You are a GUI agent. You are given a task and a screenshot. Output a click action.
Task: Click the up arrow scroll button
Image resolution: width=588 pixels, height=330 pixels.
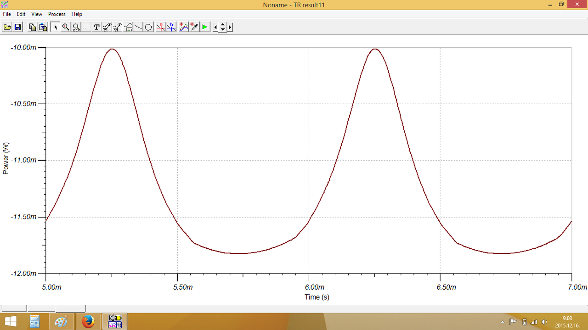pos(223,25)
